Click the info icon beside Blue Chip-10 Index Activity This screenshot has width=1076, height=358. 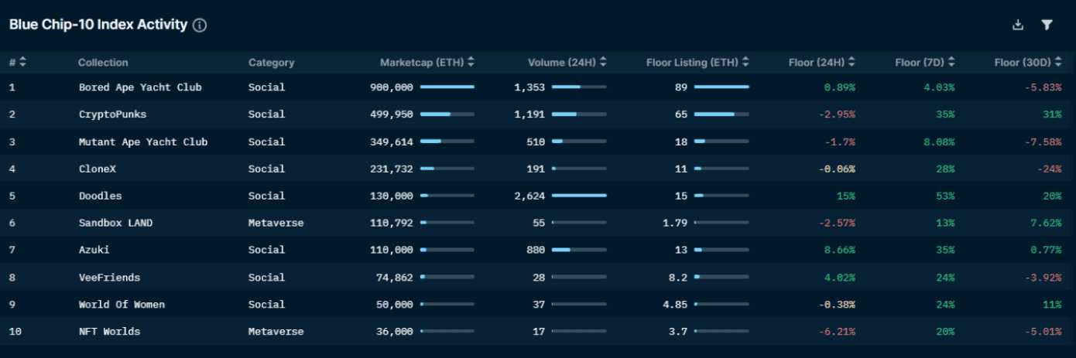tap(200, 25)
